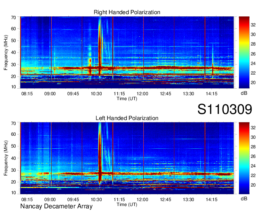Click the 40 MHz tick label on top plot
This screenshot has height=211, width=260.
coord(14,53)
